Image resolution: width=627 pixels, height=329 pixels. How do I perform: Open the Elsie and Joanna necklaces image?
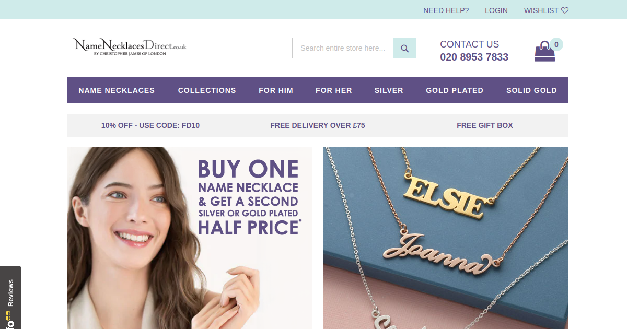click(x=446, y=238)
